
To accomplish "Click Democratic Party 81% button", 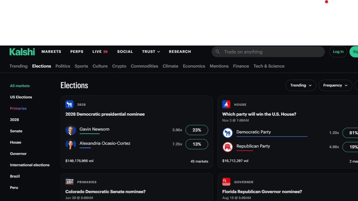I will tap(351, 133).
